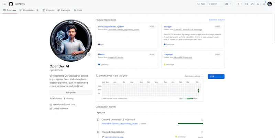View issues via header circle icon

tap(246, 4)
